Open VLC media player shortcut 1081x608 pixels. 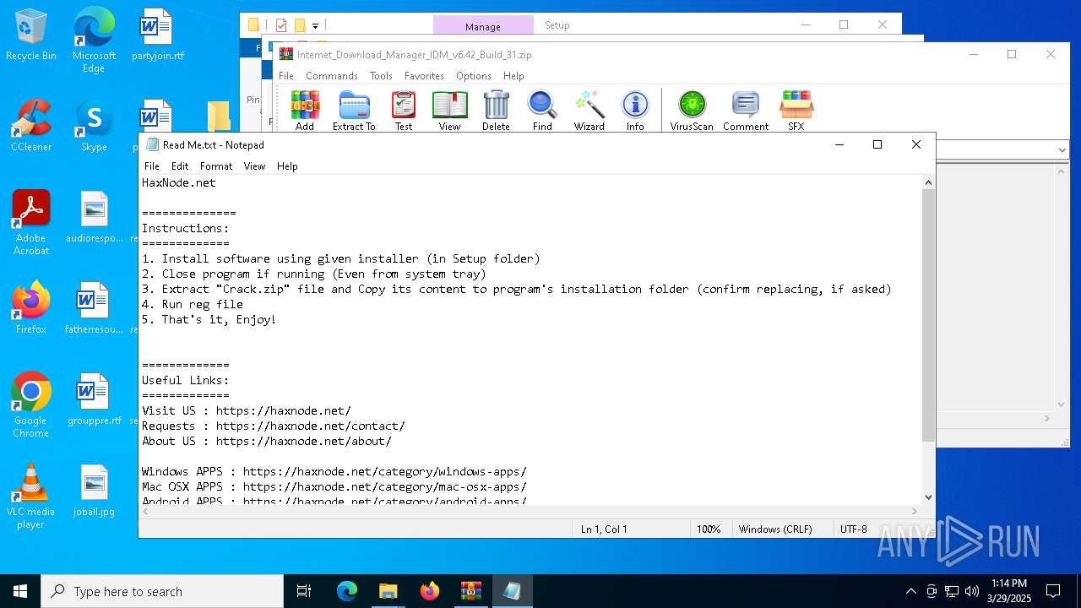click(x=31, y=497)
